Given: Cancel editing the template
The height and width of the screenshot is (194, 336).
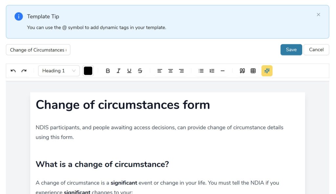Looking at the screenshot, I should [316, 50].
